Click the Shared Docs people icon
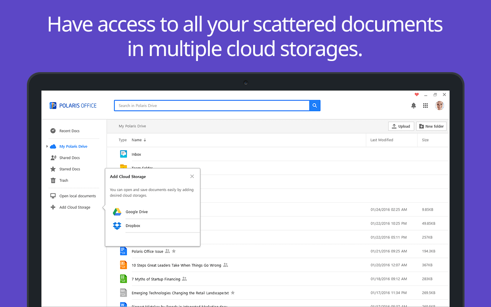The width and height of the screenshot is (491, 307). click(53, 158)
